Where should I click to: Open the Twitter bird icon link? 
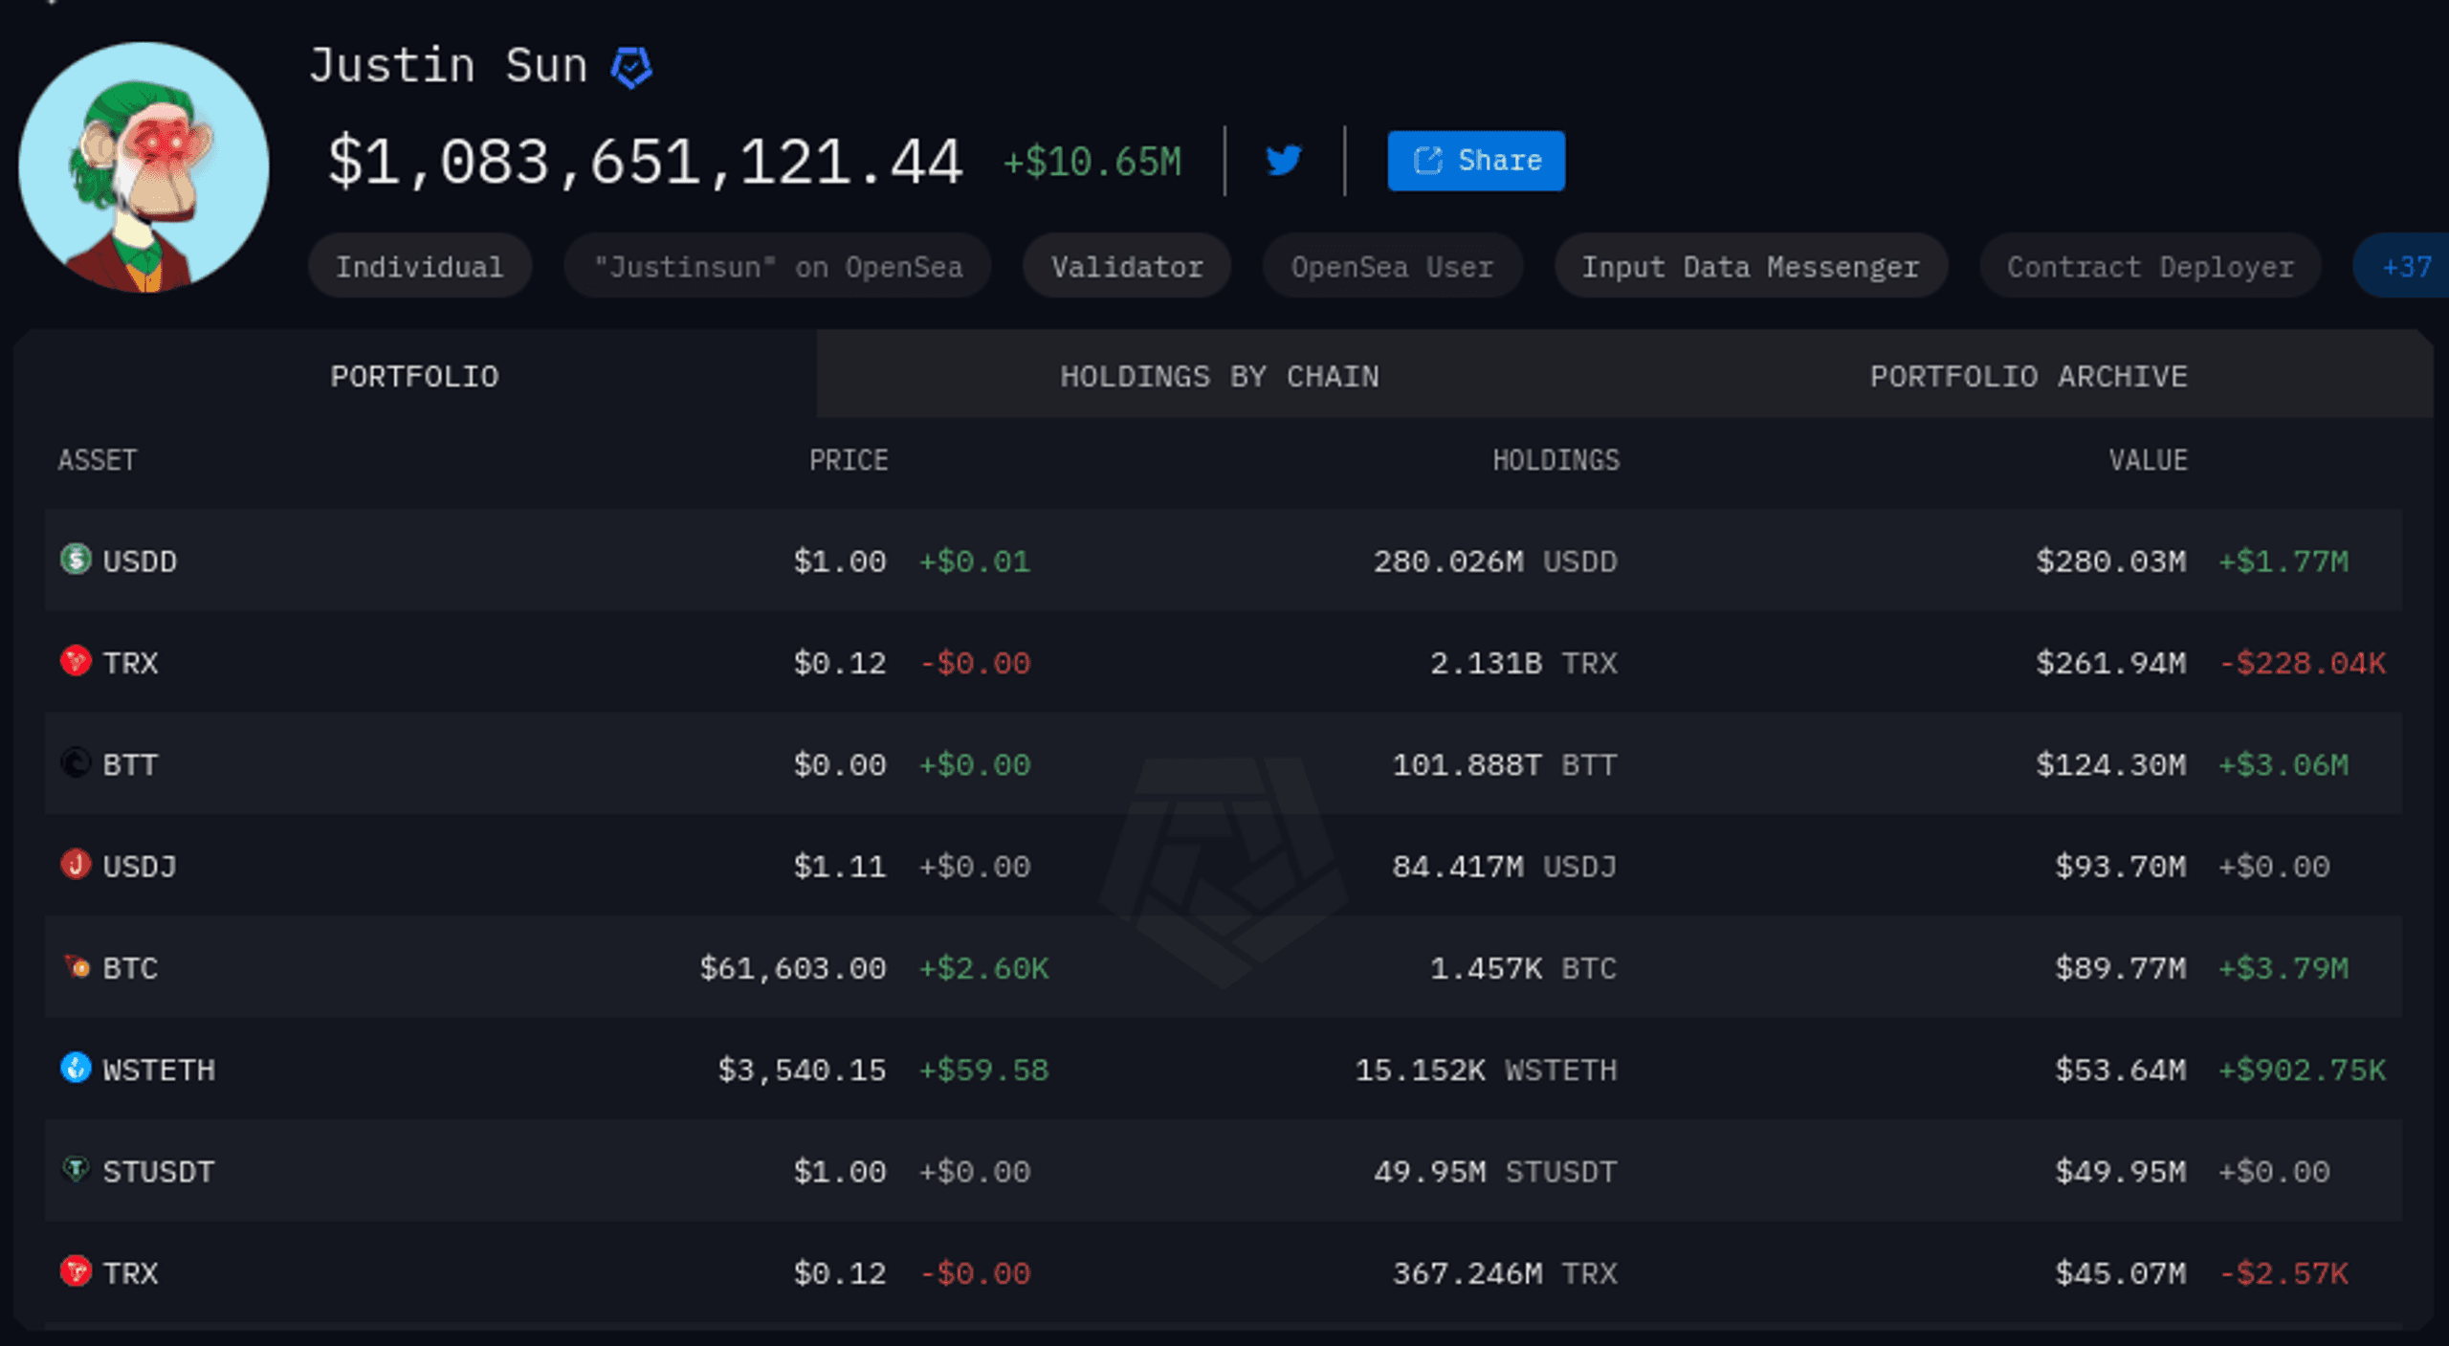[1284, 160]
